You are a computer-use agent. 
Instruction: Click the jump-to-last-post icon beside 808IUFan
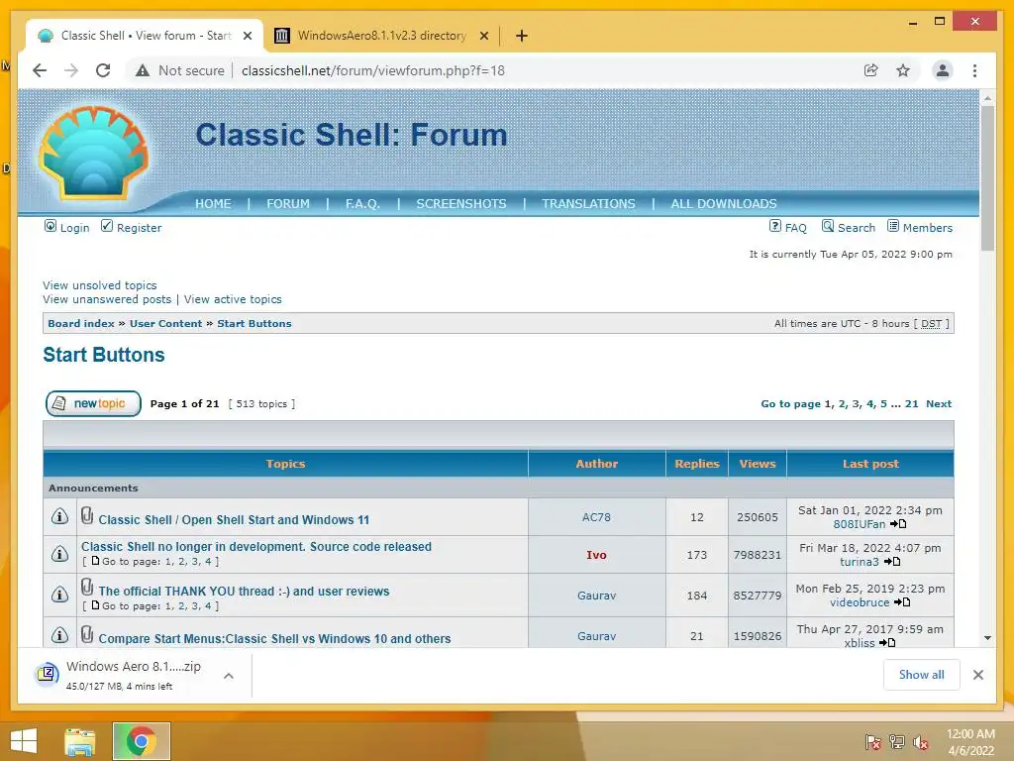(898, 524)
